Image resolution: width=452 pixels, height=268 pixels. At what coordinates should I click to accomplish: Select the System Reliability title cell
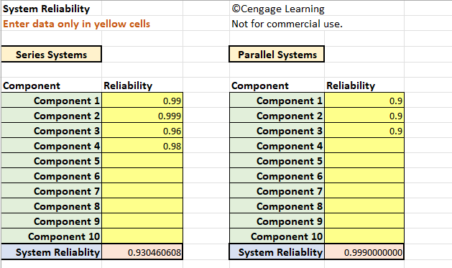coord(51,9)
